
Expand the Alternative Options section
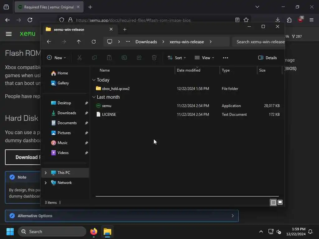(122, 216)
